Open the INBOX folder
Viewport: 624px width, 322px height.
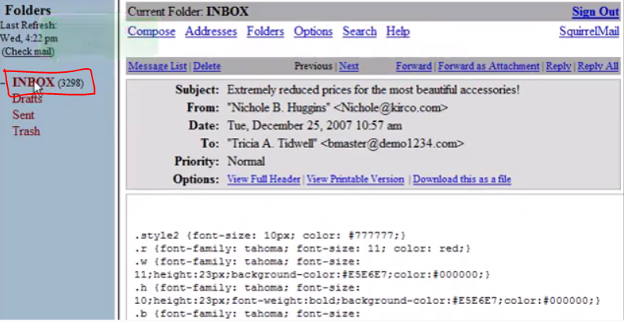[x=34, y=83]
